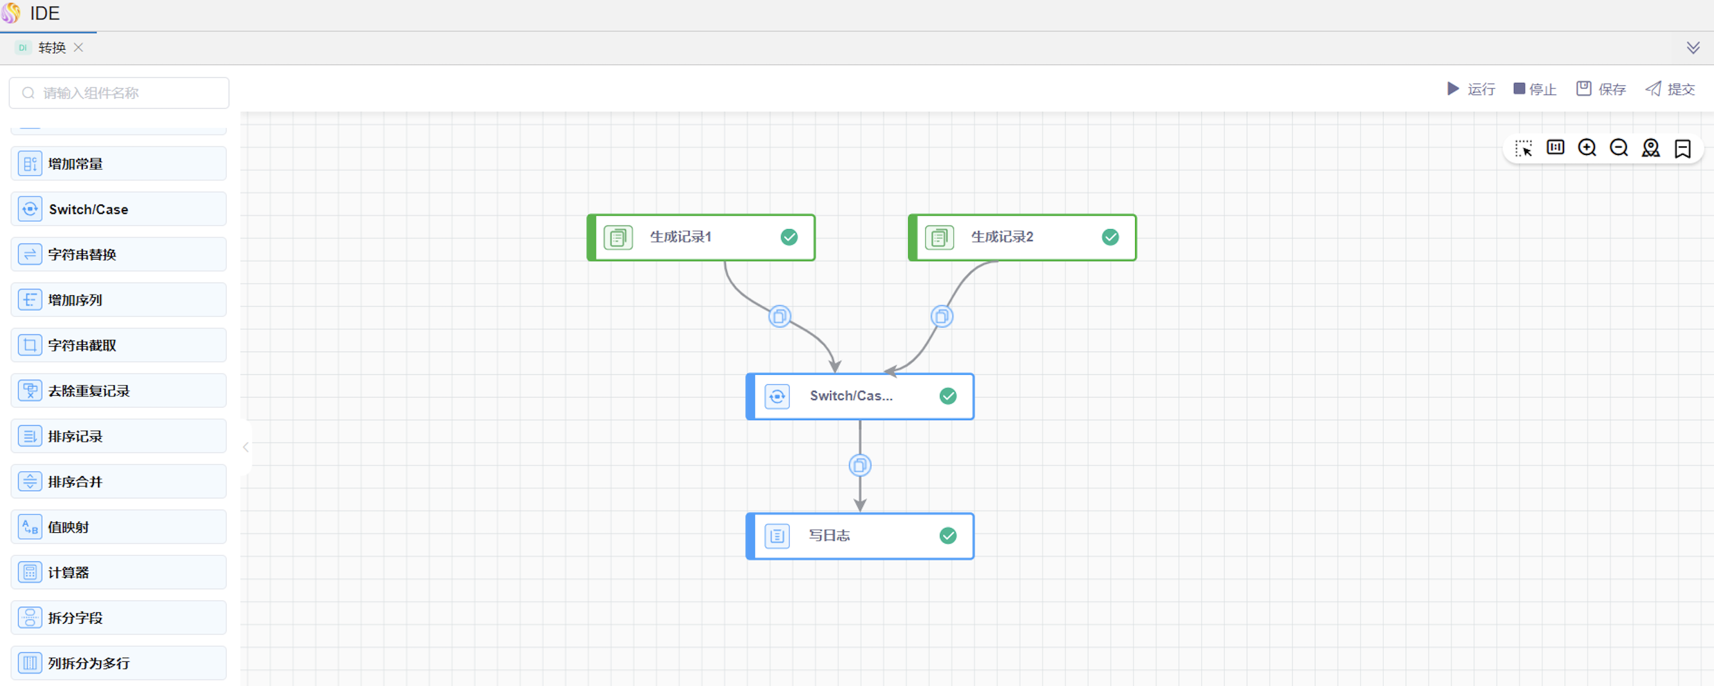Click copy icon on 生成记录2 connection

coord(941,316)
